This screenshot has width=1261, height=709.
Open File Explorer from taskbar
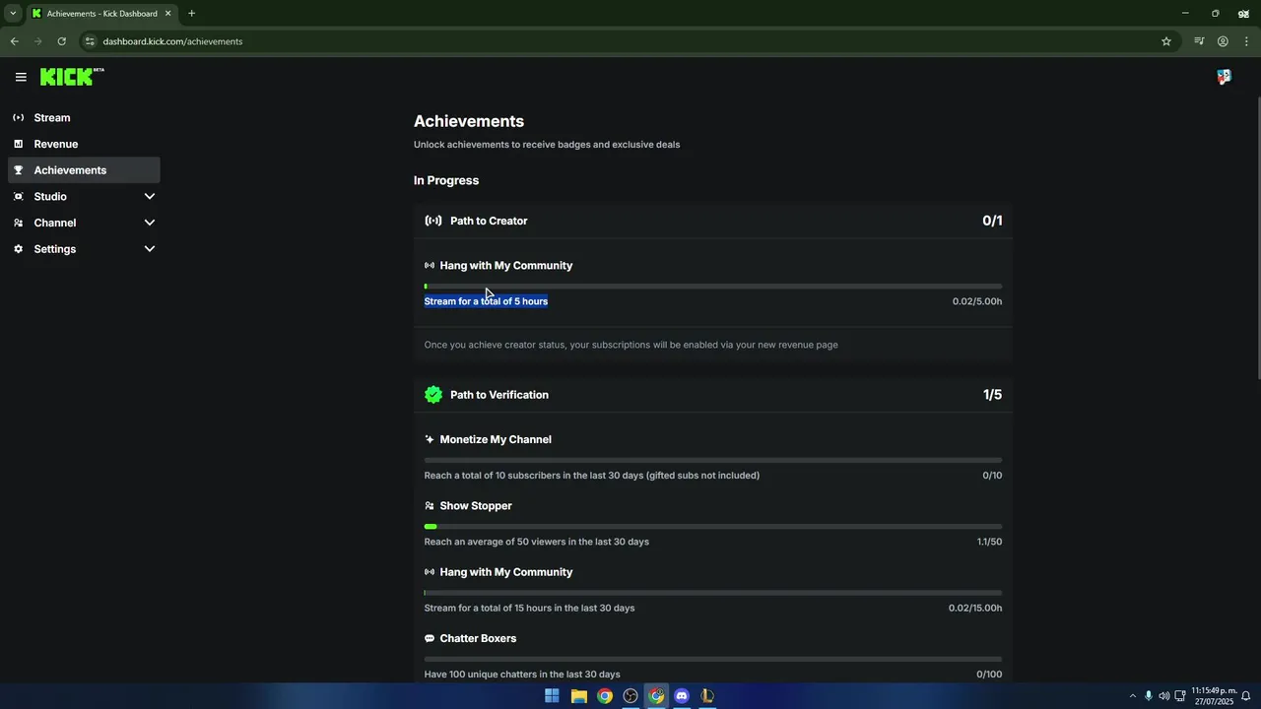578,696
